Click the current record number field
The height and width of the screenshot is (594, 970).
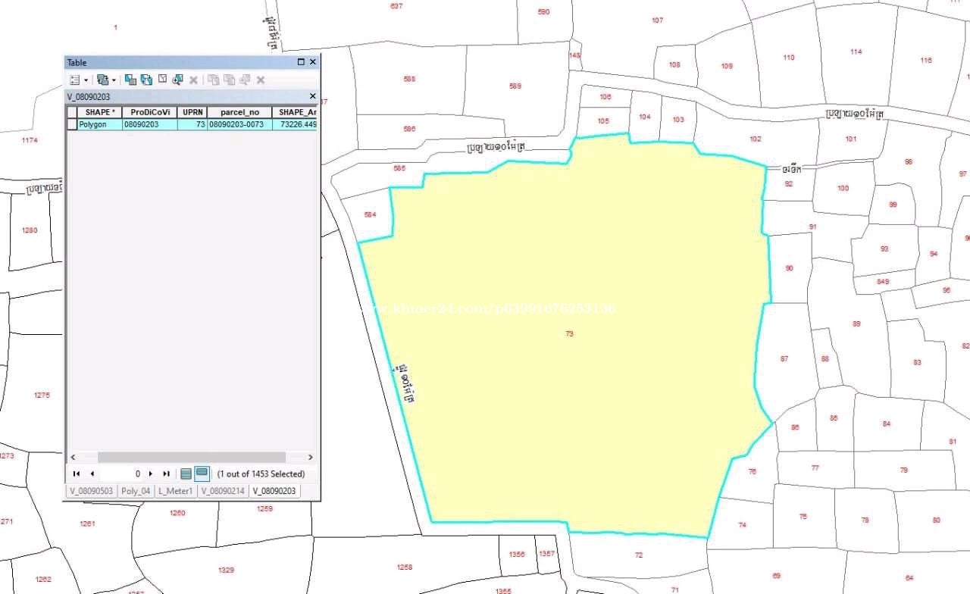click(x=121, y=474)
